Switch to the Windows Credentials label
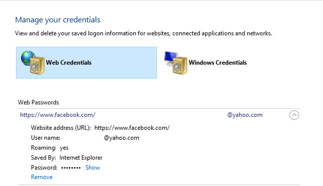The height and width of the screenshot is (186, 323). (218, 63)
